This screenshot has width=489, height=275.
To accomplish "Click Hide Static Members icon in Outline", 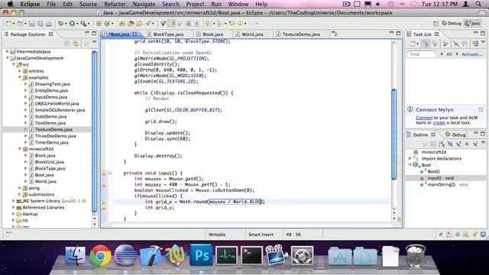I will 458,144.
